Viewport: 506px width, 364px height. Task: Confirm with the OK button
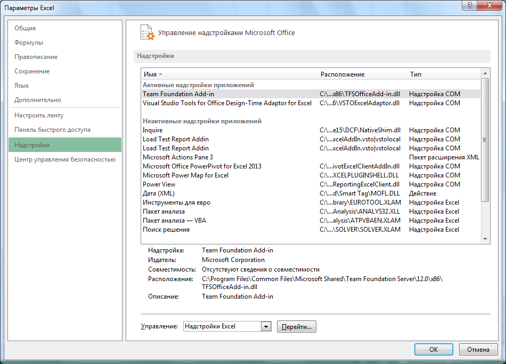point(434,349)
